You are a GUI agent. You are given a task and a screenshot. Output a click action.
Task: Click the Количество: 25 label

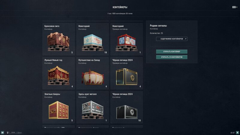point(156,33)
